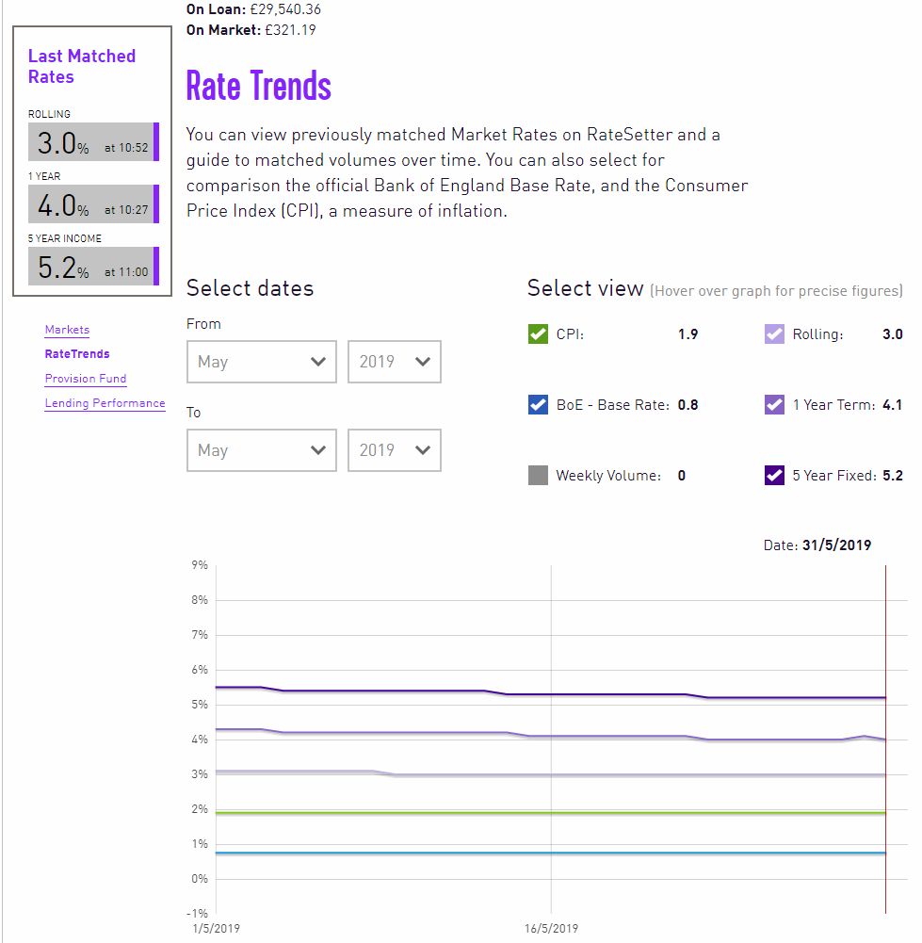
Task: Click the On Loan amount £29,540.36
Action: (285, 9)
